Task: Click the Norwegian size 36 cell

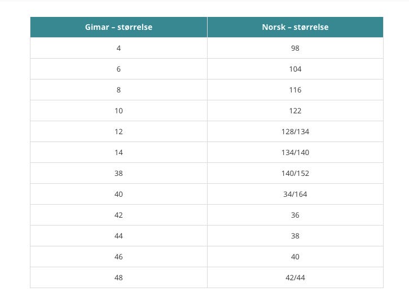Action: click(x=295, y=215)
